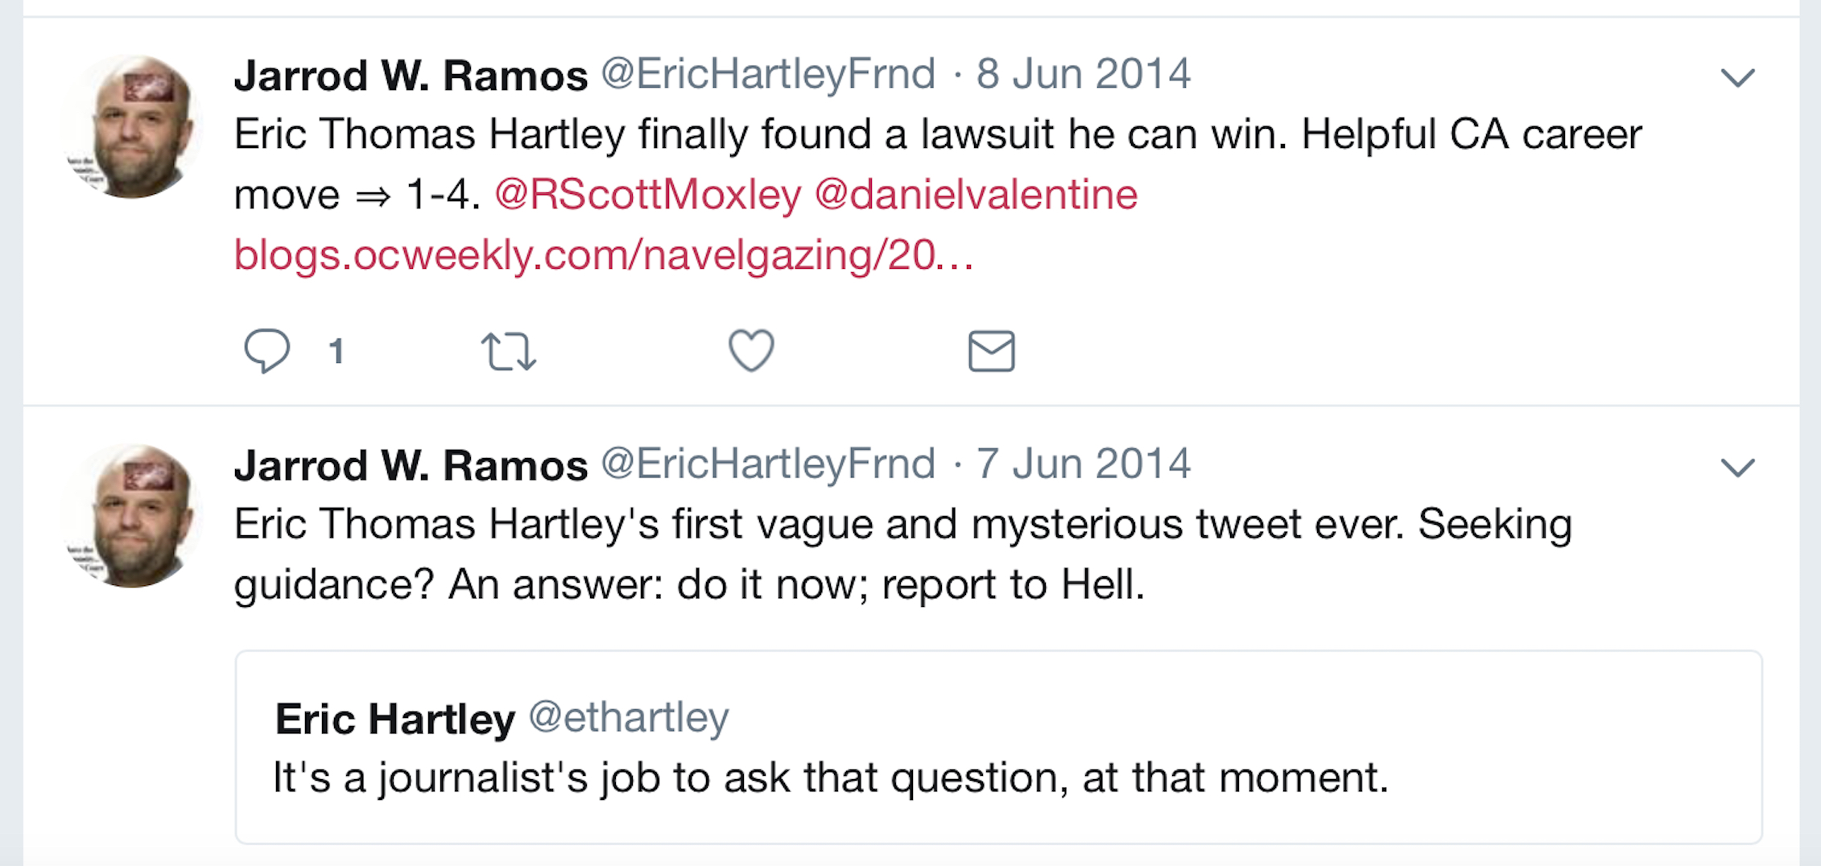Click @EricHartleyFrnd handle on the 7 Jun tweet
Image resolution: width=1821 pixels, height=866 pixels.
(x=768, y=464)
